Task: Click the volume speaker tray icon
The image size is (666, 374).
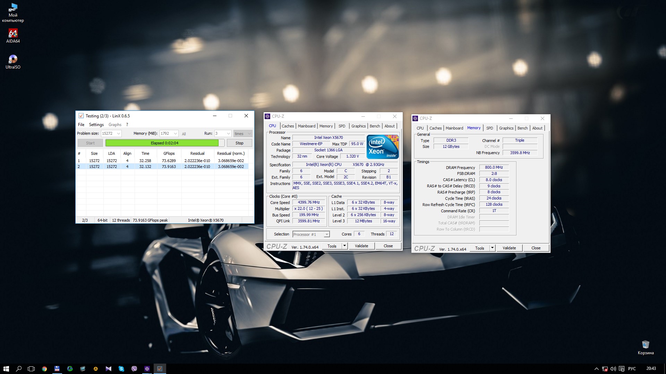Action: [613, 369]
